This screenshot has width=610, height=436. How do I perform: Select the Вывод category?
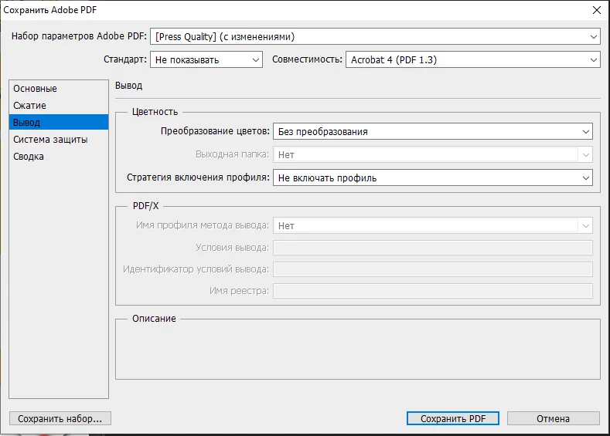coord(59,122)
